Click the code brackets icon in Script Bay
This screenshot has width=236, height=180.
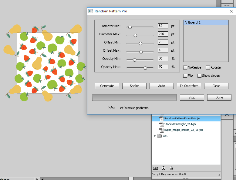click(x=155, y=168)
